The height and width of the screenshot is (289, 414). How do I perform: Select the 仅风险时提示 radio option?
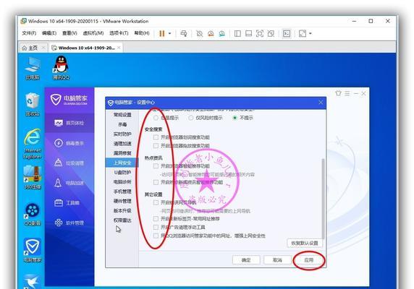click(x=190, y=118)
